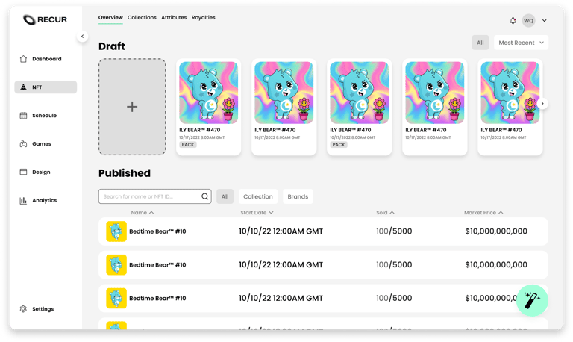573x342 pixels.
Task: Open the first ILY BEAR #470 draft card
Action: [208, 107]
